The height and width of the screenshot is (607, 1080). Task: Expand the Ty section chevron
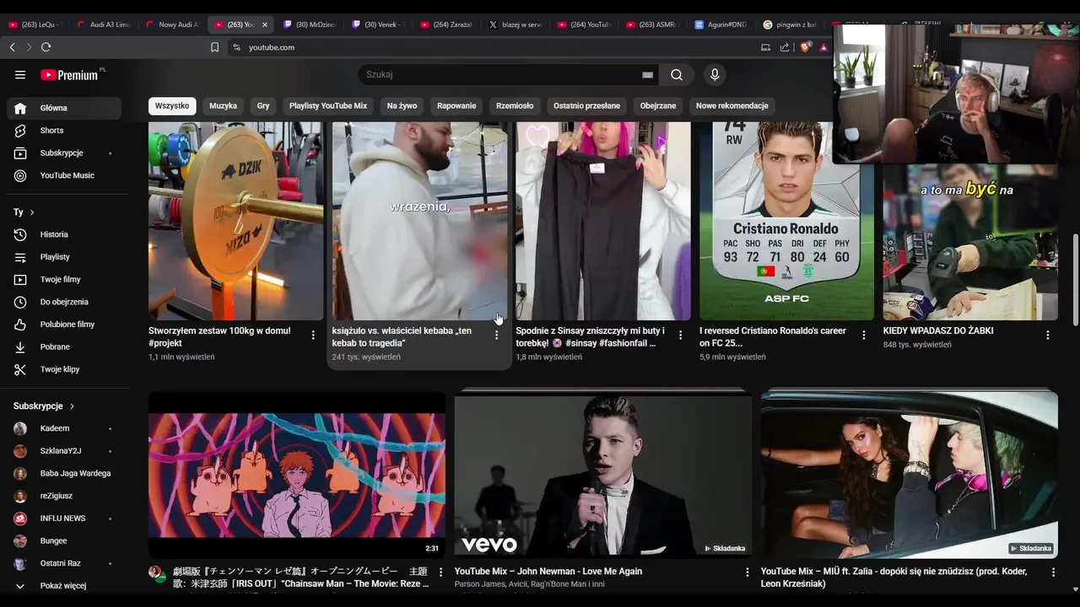(x=32, y=212)
